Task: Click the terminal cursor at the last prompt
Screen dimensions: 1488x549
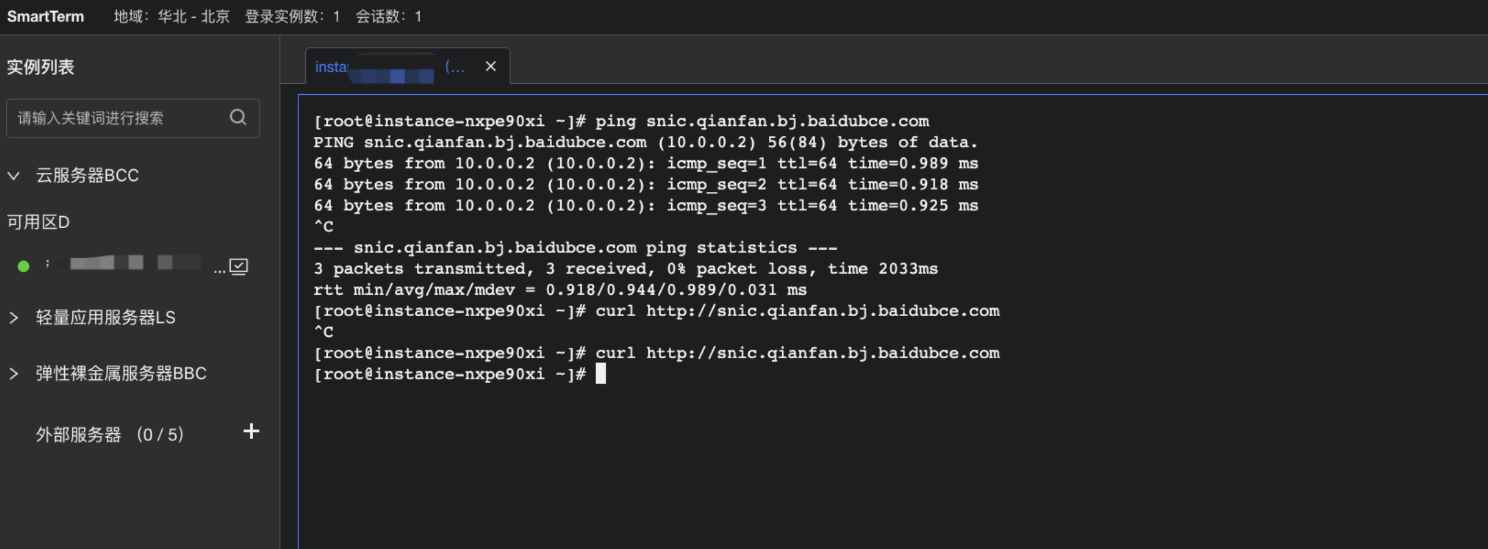Action: tap(601, 374)
